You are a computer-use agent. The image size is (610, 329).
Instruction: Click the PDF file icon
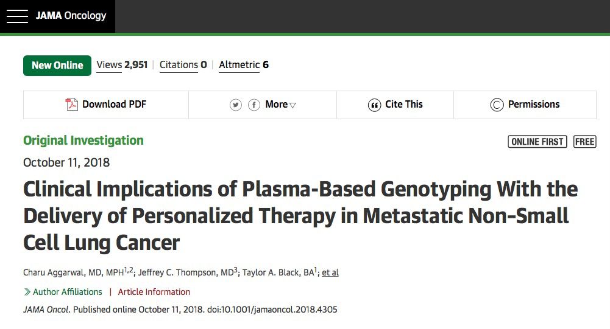[72, 105]
